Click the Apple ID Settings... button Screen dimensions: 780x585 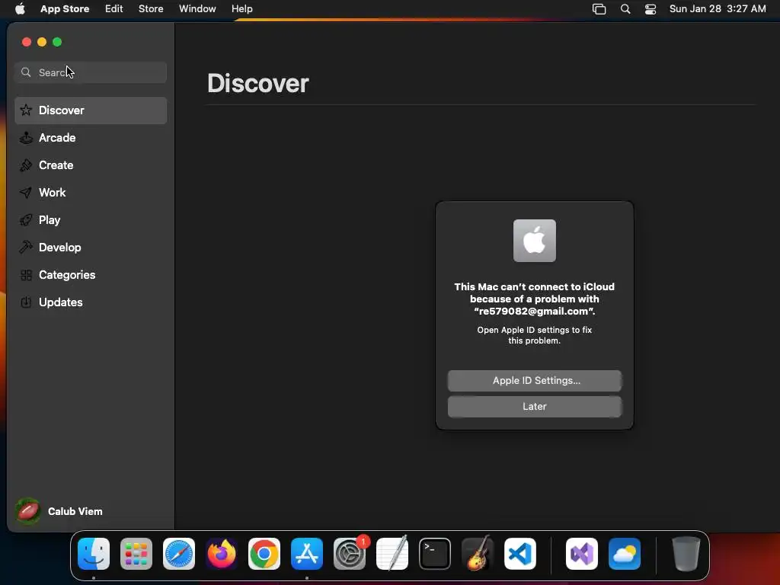pos(534,381)
